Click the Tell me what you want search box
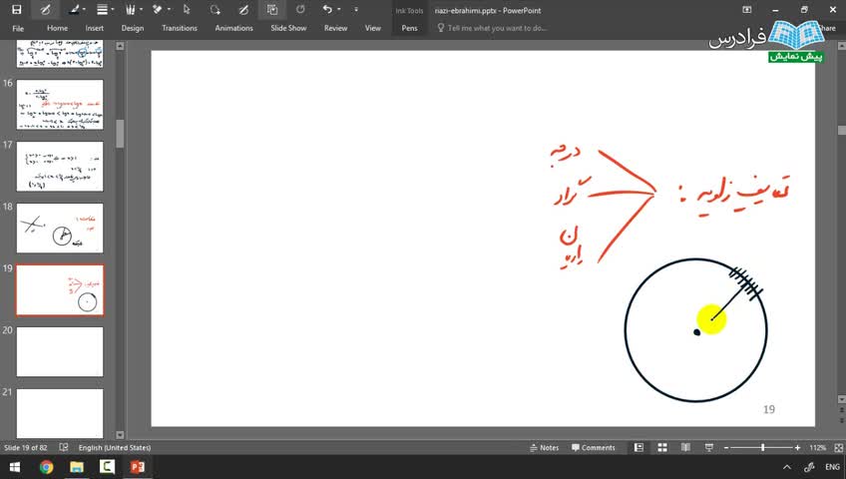 pyautogui.click(x=492, y=28)
